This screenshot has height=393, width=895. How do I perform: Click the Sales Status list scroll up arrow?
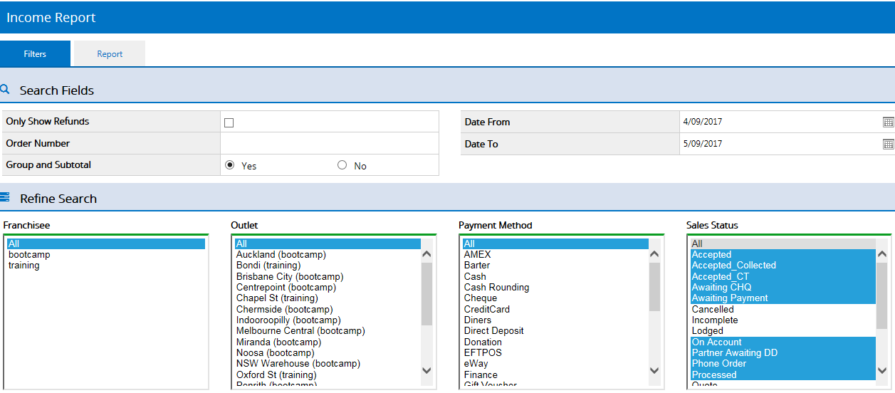coord(882,254)
